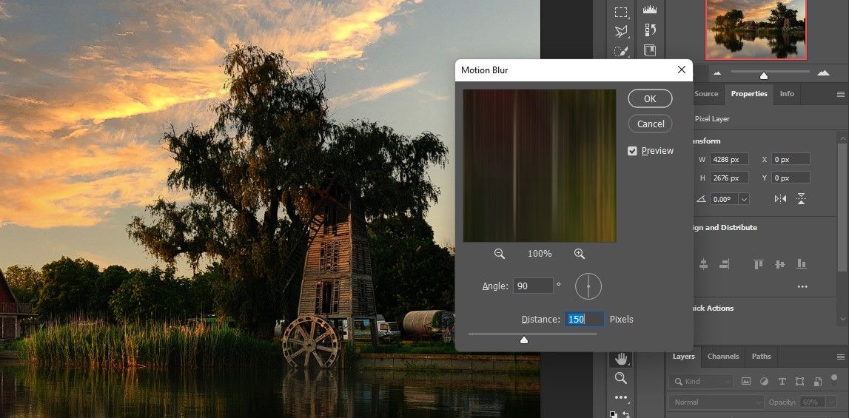Viewport: 849px width, 418px height.
Task: Click Cancel in Motion Blur dialog
Action: (x=650, y=124)
